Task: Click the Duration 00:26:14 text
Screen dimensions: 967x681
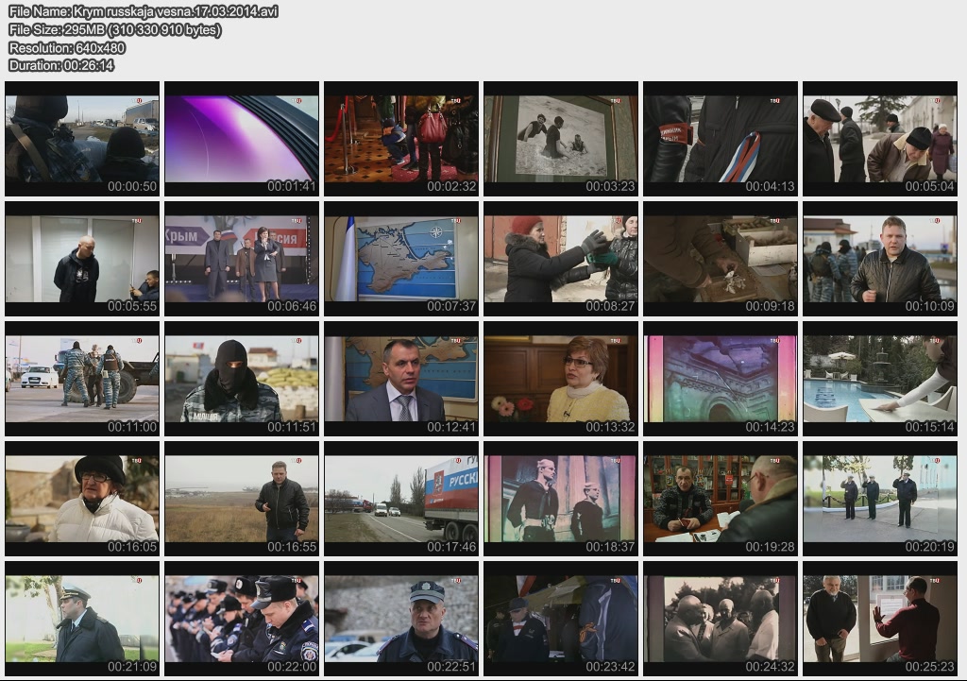Action: tap(61, 65)
